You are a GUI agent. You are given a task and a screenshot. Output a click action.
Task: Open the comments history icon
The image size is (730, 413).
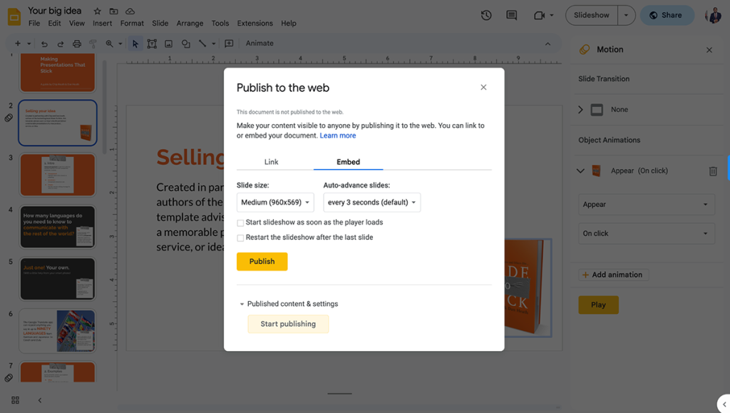point(512,16)
